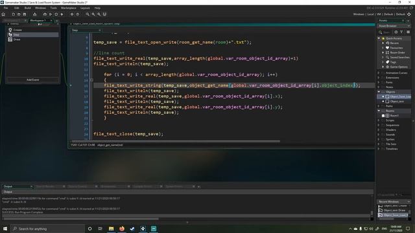Viewport: 415px width, 233px height.
Task: Expand the Animation Curves folder
Action: pos(379,72)
